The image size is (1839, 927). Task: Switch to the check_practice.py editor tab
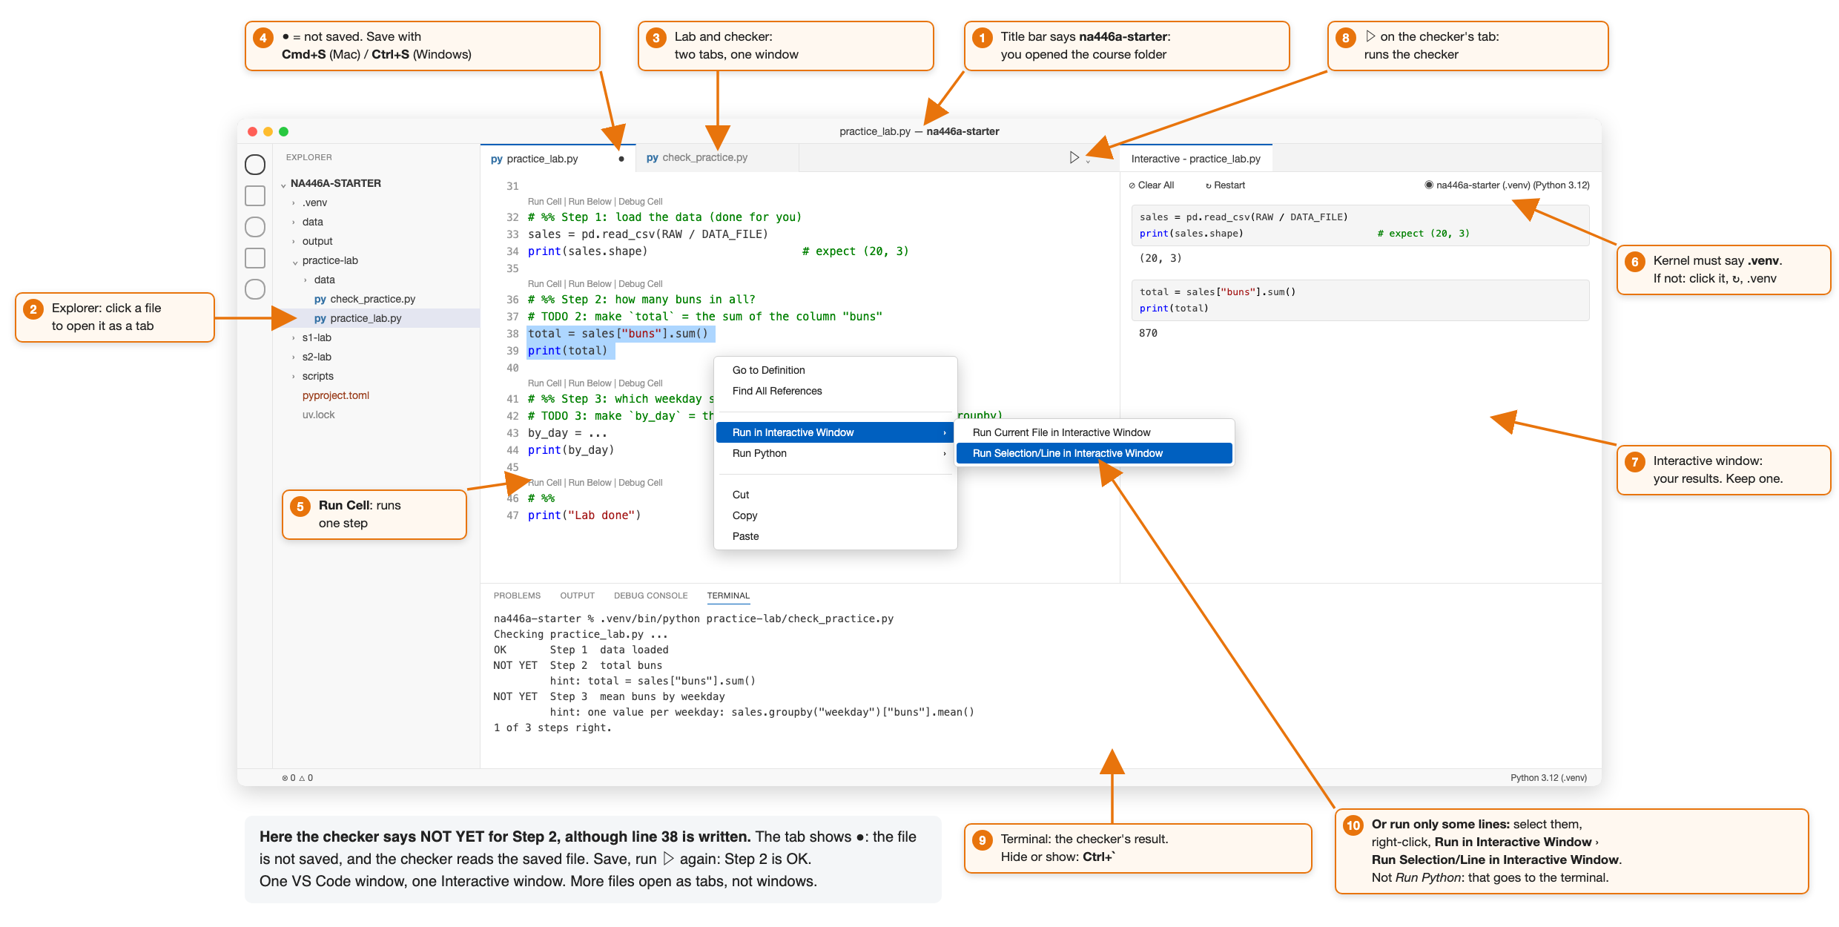click(717, 158)
